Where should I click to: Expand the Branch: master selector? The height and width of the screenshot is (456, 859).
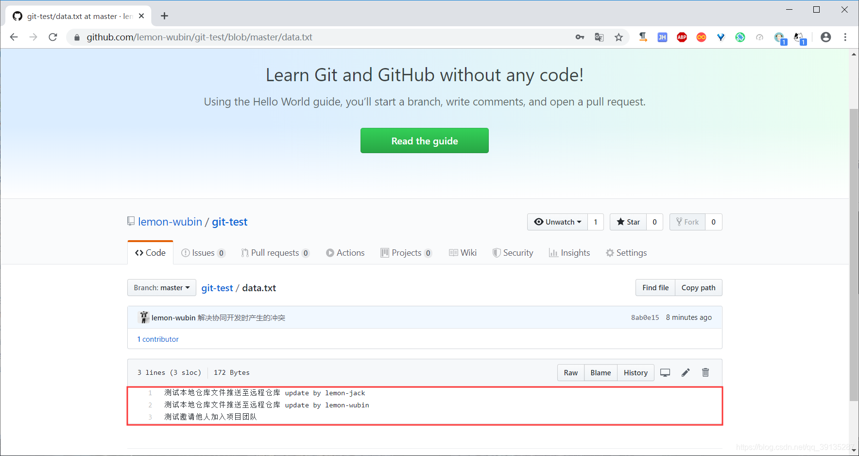[x=162, y=287]
